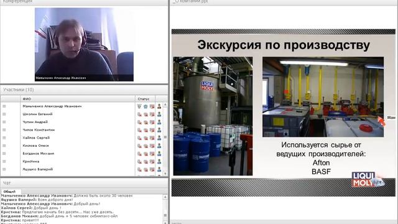Click screen-share status icon for Мамыченко Александр Иванович
This screenshot has height=224, width=398.
pos(152,106)
